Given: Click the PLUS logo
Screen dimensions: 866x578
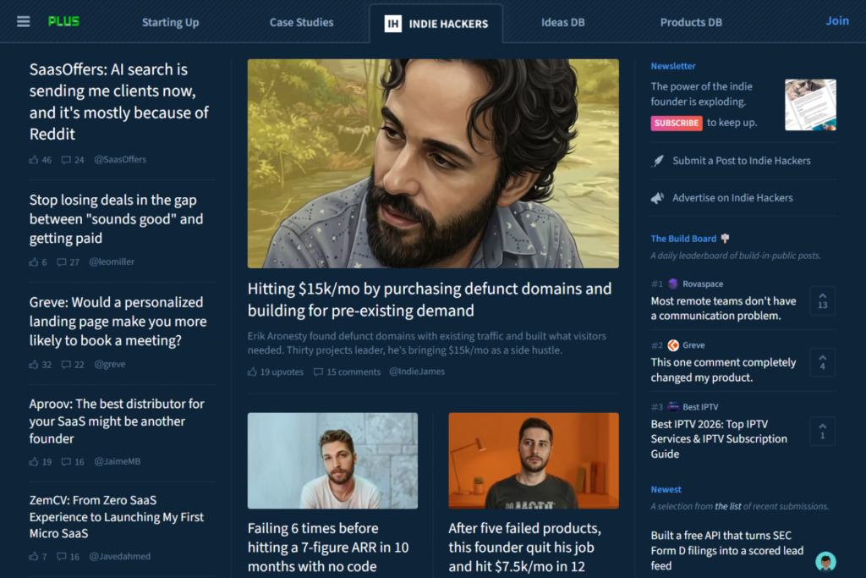Looking at the screenshot, I should click(x=63, y=21).
